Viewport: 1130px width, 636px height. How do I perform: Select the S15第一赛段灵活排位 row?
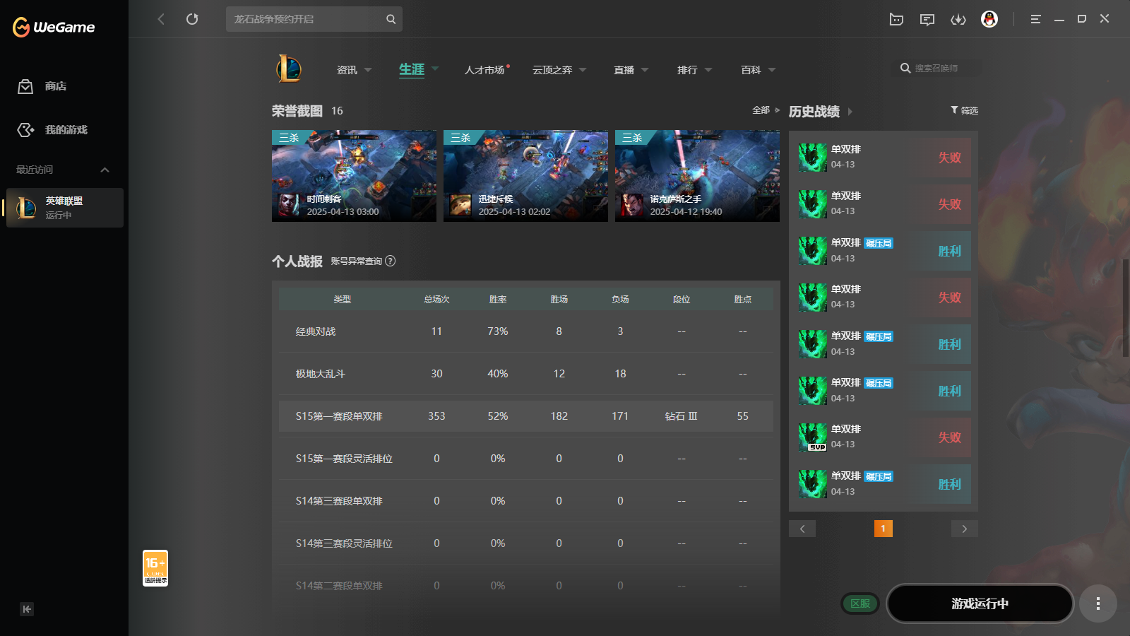tap(525, 459)
